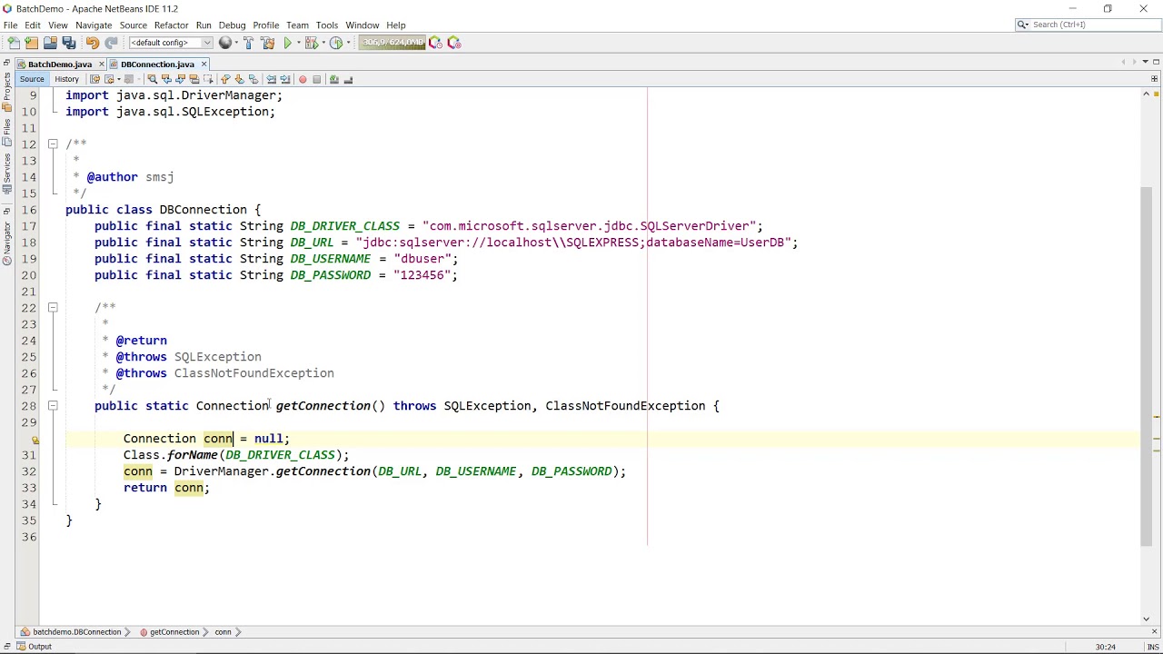Click the memory usage bar to collect garbage
Image resolution: width=1163 pixels, height=654 pixels.
click(392, 43)
